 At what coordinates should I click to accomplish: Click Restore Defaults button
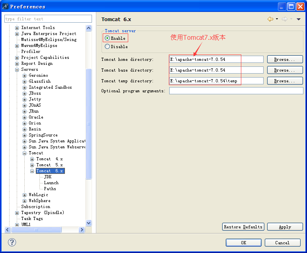coord(243,227)
